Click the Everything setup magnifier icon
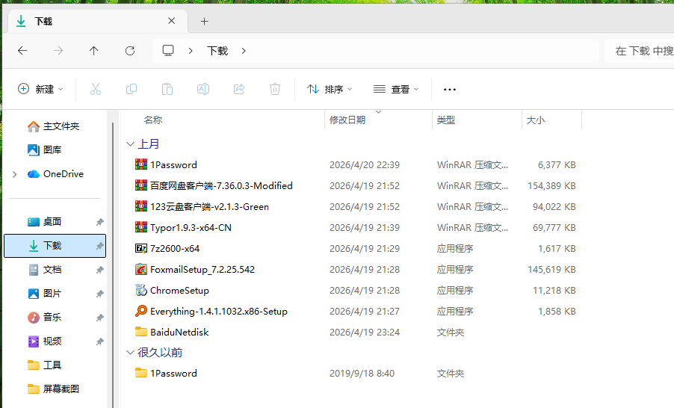The image size is (674, 408). tap(141, 311)
